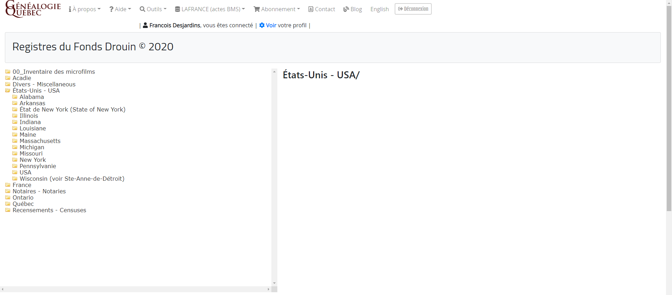Open the Québec folder label
The width and height of the screenshot is (672, 295).
(23, 204)
